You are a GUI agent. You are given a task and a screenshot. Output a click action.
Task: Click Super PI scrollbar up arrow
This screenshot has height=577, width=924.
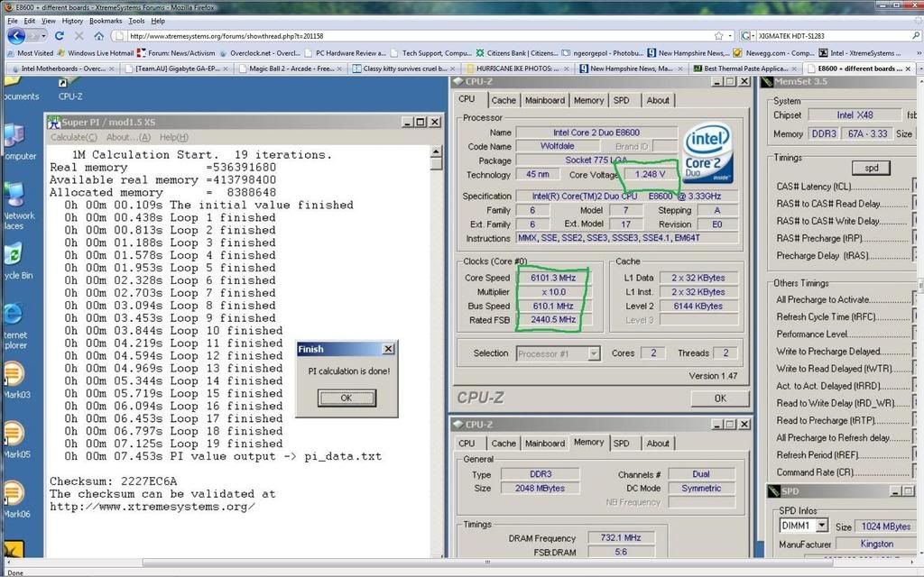(436, 151)
